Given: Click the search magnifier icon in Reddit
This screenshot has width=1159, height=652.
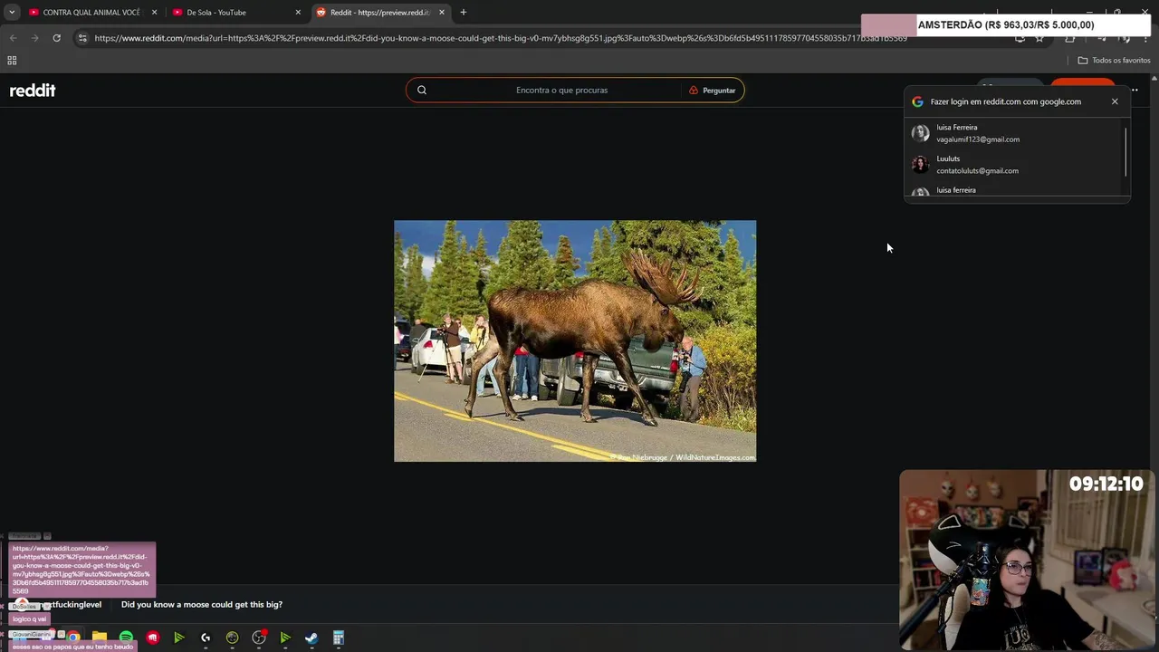Looking at the screenshot, I should click(422, 90).
